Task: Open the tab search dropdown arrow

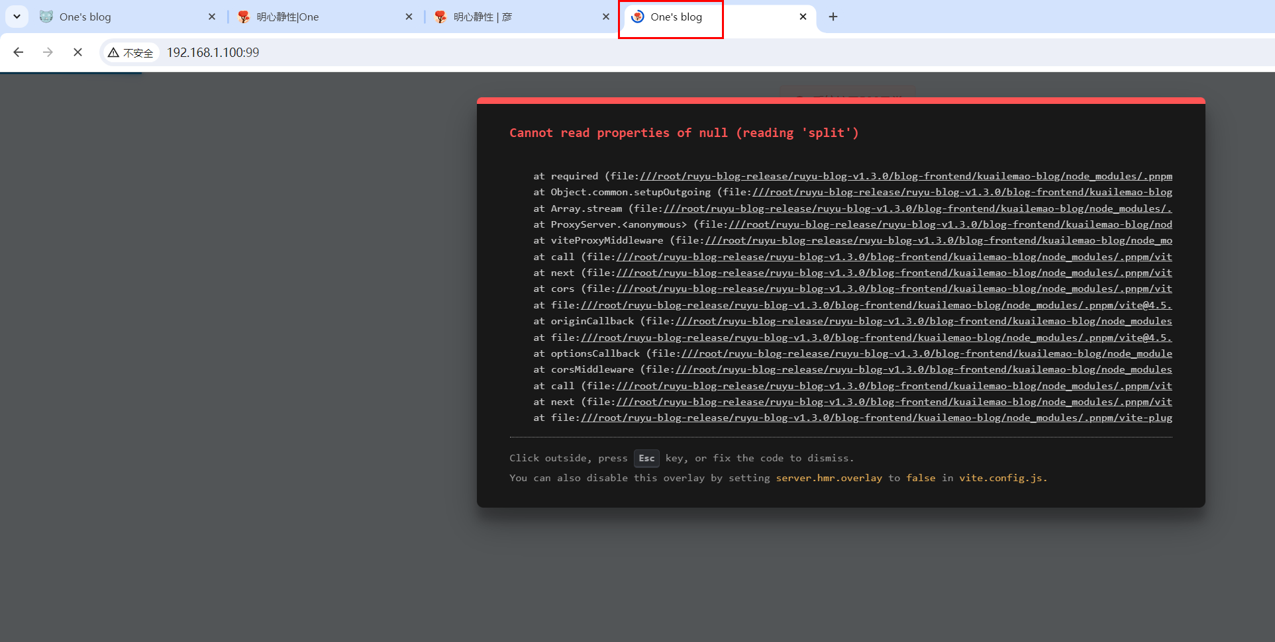Action: point(17,17)
